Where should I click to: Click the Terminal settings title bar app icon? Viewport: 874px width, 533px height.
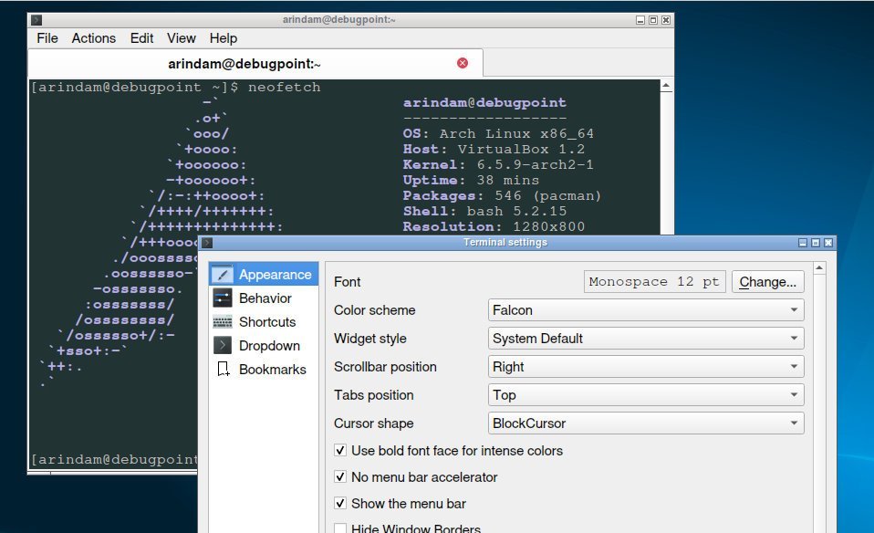pyautogui.click(x=207, y=243)
